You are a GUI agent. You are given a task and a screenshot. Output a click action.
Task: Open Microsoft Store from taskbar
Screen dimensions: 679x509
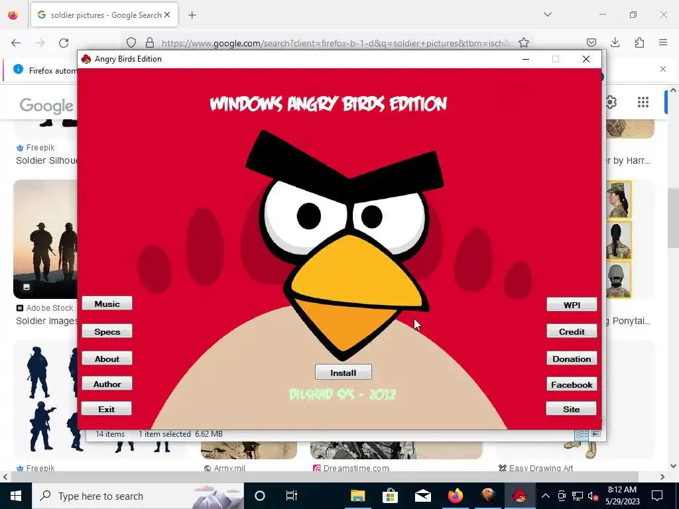pos(390,496)
